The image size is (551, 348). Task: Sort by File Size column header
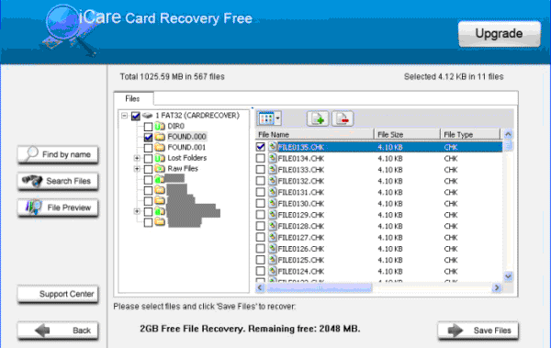coord(407,134)
